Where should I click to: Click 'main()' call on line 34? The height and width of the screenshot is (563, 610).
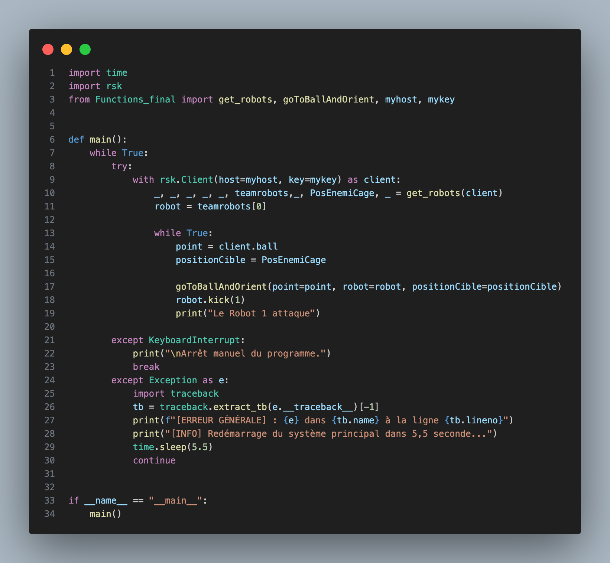(106, 514)
